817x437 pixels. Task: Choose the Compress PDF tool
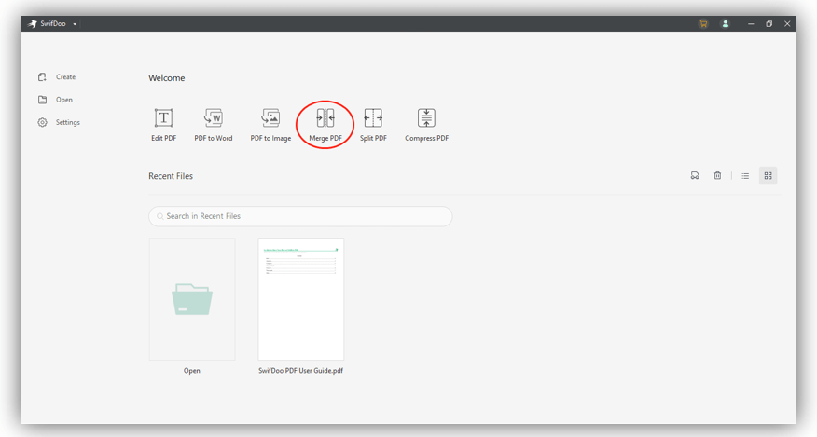point(426,125)
